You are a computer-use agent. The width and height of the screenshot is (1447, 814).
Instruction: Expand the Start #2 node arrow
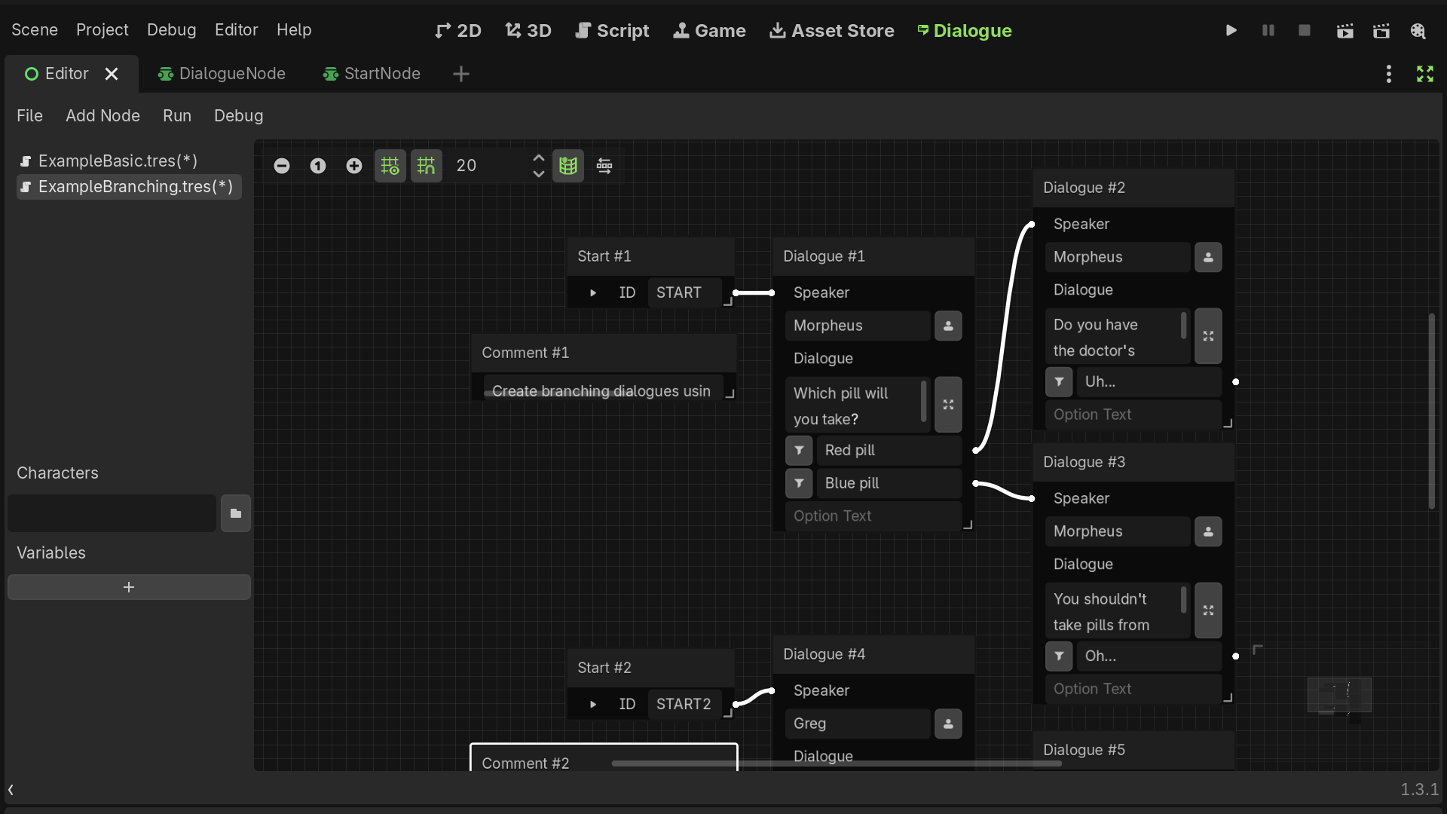(593, 704)
